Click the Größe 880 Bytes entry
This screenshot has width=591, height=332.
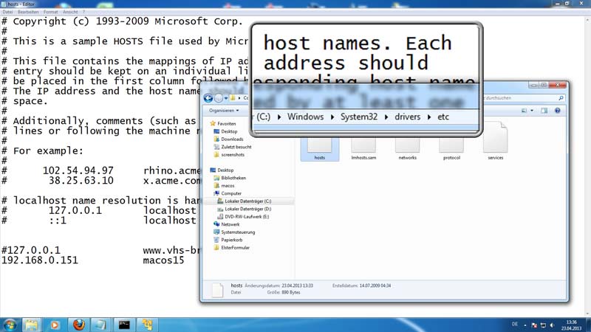284,292
